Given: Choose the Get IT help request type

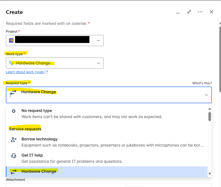Looking at the screenshot, I should [x=107, y=158].
